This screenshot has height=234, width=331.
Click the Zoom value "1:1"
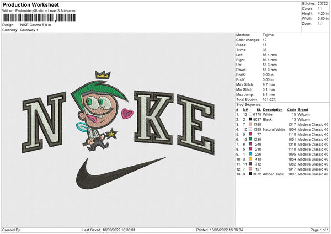pos(320,23)
